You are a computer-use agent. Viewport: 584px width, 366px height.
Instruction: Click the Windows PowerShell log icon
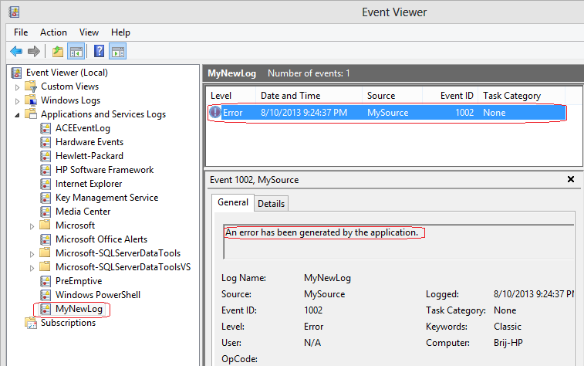coord(46,295)
